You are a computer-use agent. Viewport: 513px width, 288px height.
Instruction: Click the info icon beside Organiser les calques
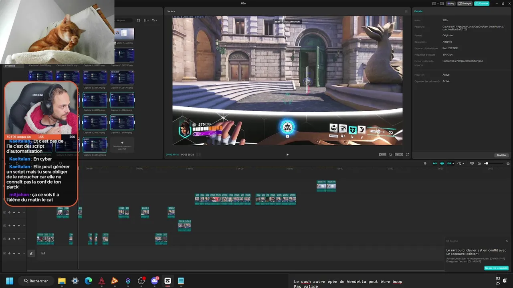tap(438, 81)
